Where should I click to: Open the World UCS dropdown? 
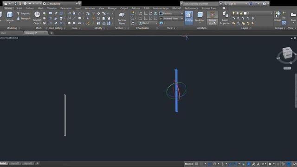point(148,23)
